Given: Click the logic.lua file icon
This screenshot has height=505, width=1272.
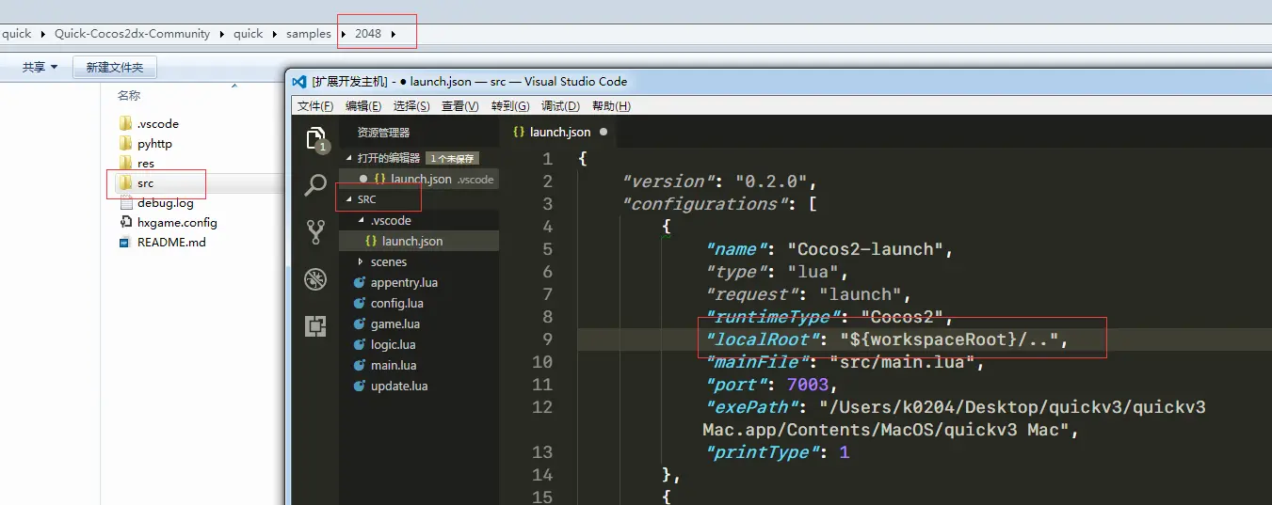Looking at the screenshot, I should [x=359, y=344].
